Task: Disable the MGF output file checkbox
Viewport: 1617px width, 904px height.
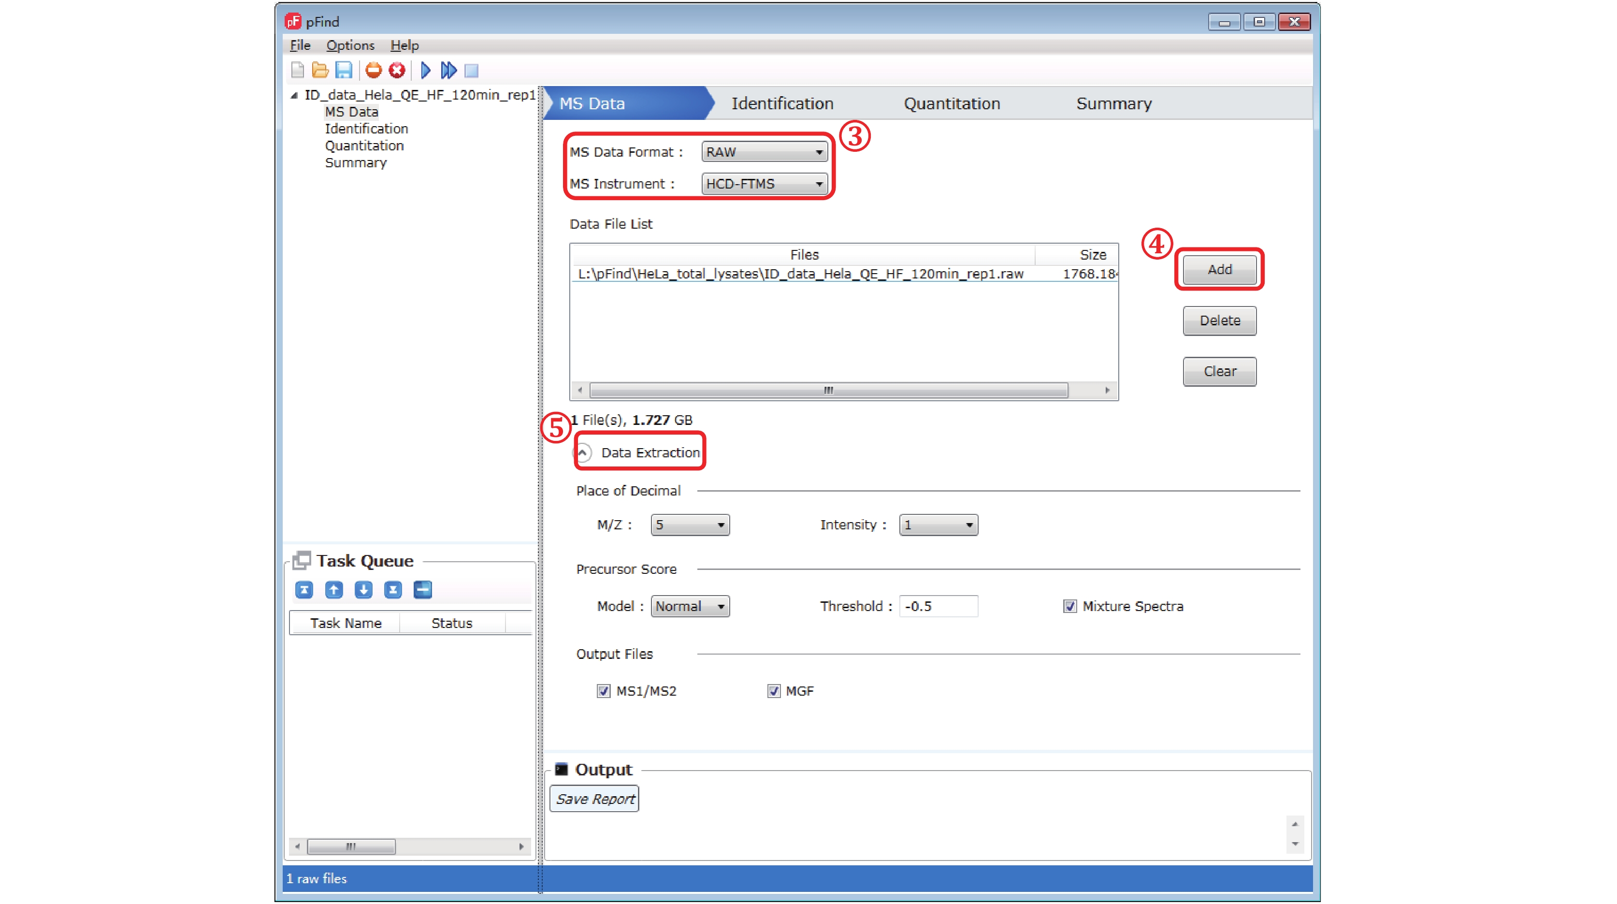Action: (x=773, y=690)
